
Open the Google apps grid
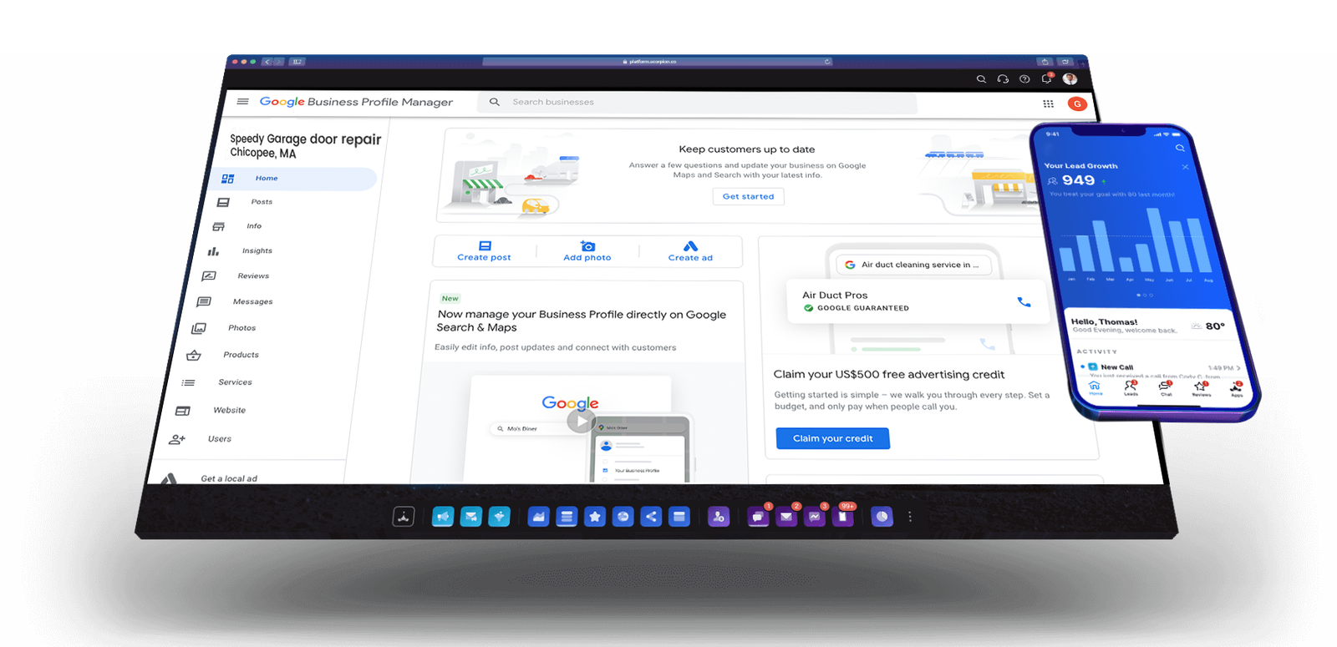[1048, 104]
